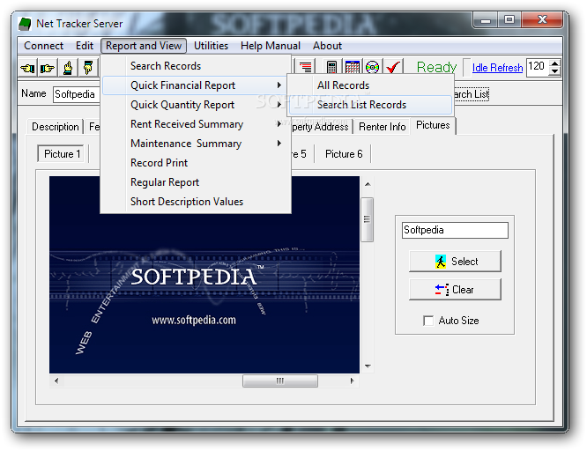Click the Softpedia picture preview
The image size is (587, 451).
click(204, 275)
